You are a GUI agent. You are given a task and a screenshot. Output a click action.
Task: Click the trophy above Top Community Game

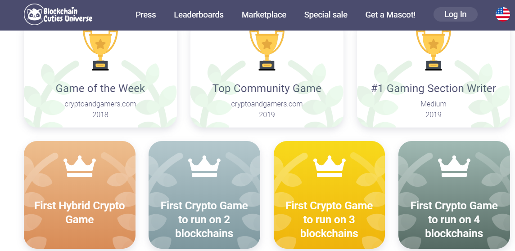coord(267,50)
